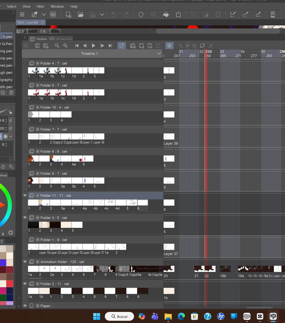Open the Help menu
Viewport: 285px width, 323px height.
(x=74, y=6)
